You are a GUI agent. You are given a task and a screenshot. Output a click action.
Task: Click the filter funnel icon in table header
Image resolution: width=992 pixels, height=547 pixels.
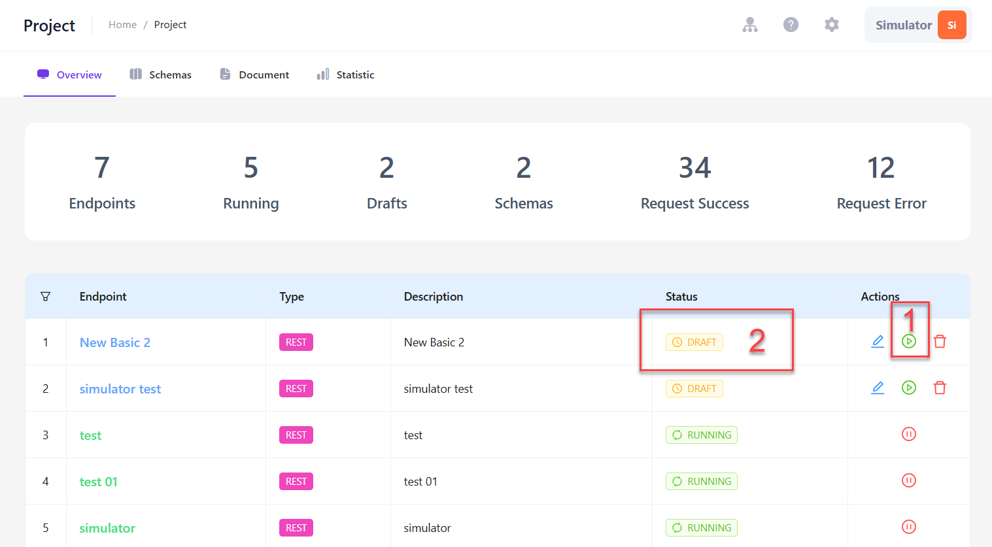click(x=45, y=297)
